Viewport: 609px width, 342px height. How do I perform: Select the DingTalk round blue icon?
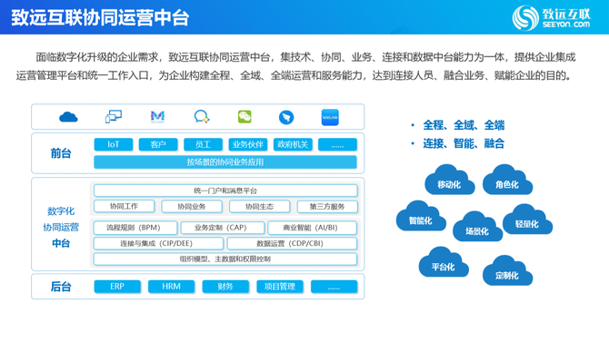click(286, 117)
